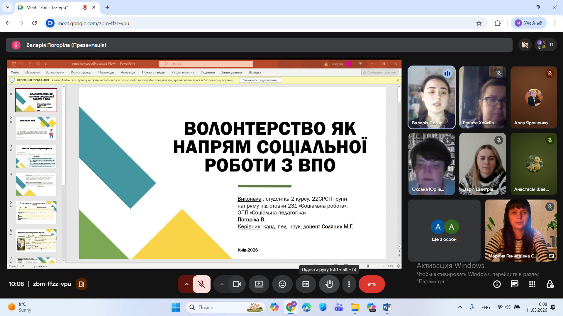This screenshot has width=563, height=316.
Task: Select slide 3 thumbnail in the slide panel
Action: click(x=36, y=156)
